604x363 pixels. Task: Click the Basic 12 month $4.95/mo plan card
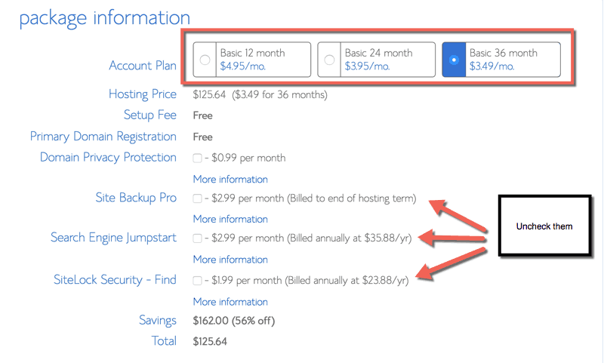pyautogui.click(x=252, y=60)
